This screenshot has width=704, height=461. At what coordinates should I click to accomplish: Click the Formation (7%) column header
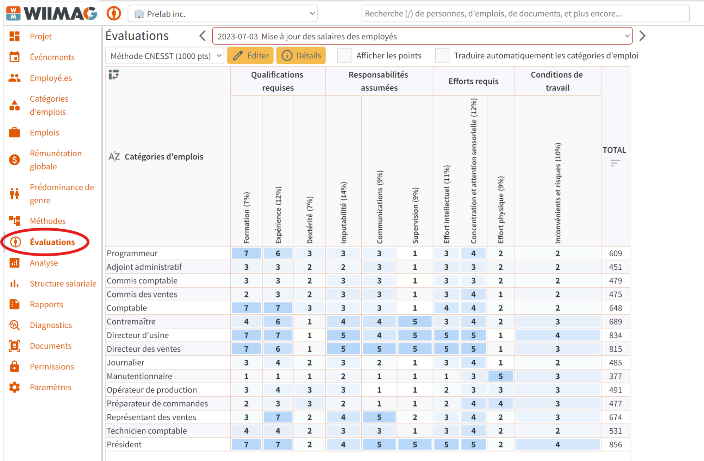[247, 217]
